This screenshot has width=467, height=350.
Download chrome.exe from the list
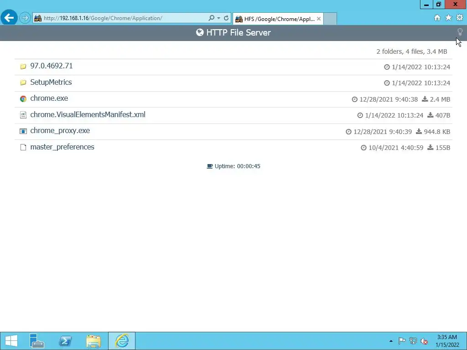(x=49, y=98)
